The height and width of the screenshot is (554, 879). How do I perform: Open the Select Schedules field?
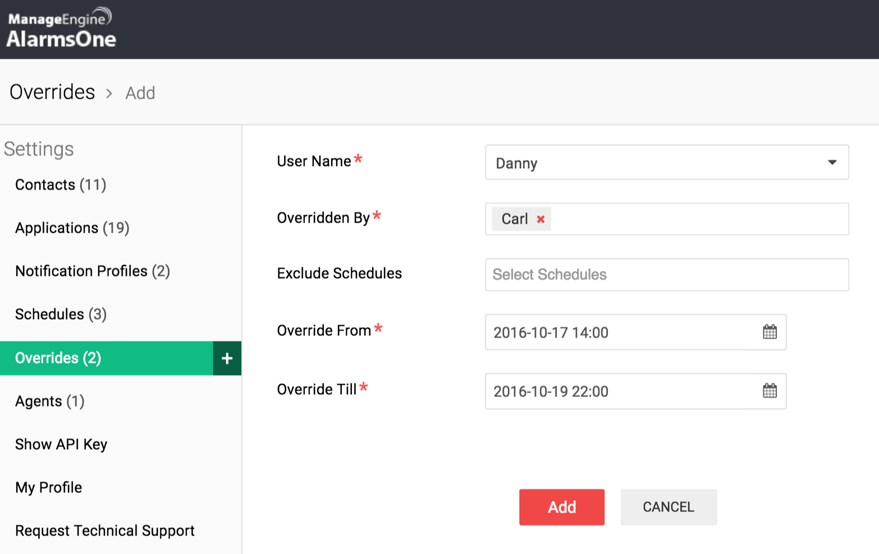coord(667,275)
